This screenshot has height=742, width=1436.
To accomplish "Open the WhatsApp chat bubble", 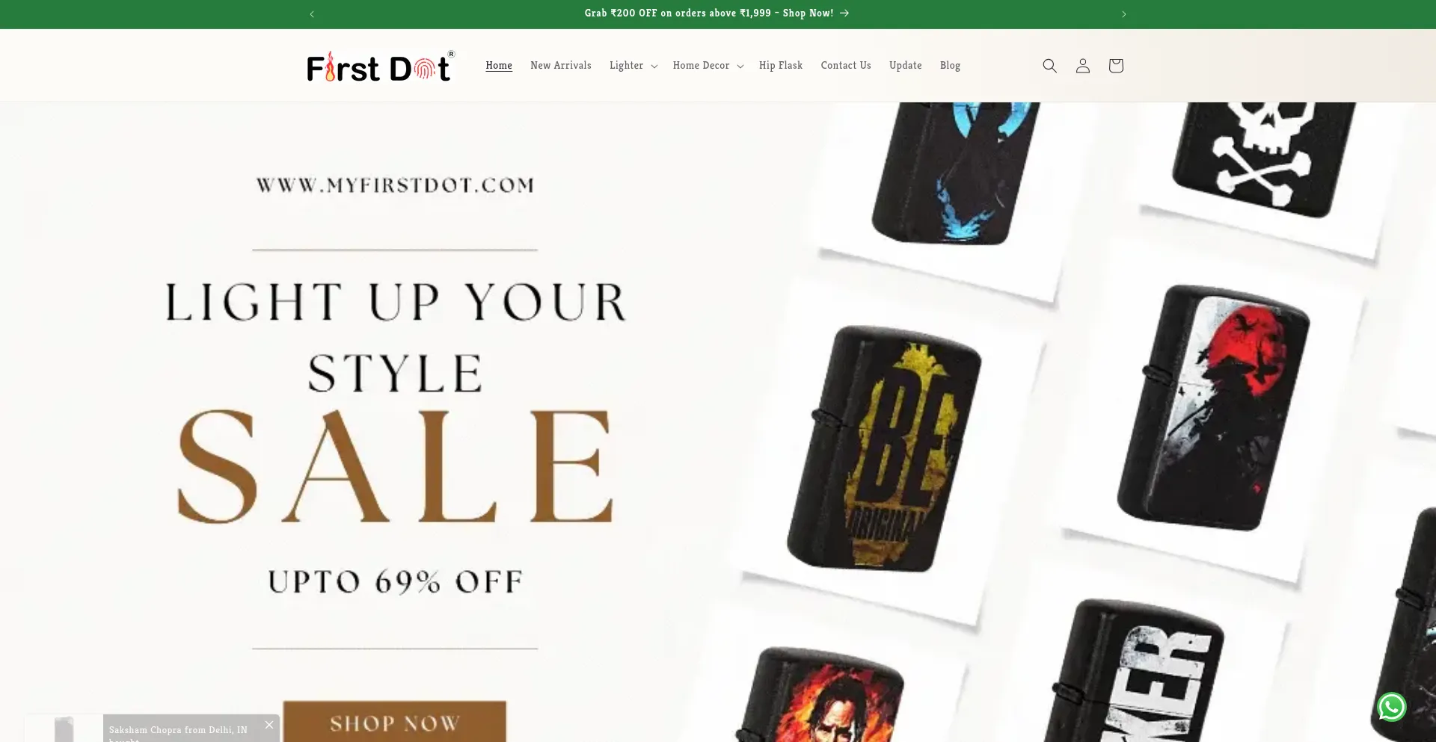I will 1391,707.
